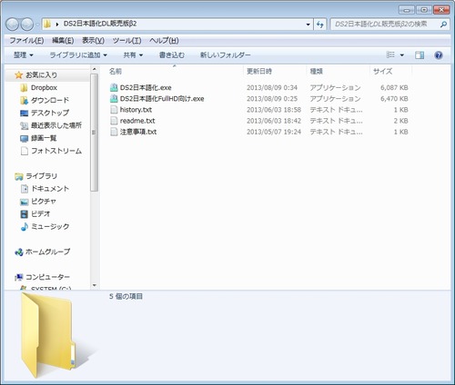Open the address bar history dropdown arrow
This screenshot has height=385, width=455.
(x=308, y=25)
